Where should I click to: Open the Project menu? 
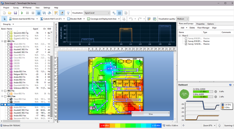6,8
